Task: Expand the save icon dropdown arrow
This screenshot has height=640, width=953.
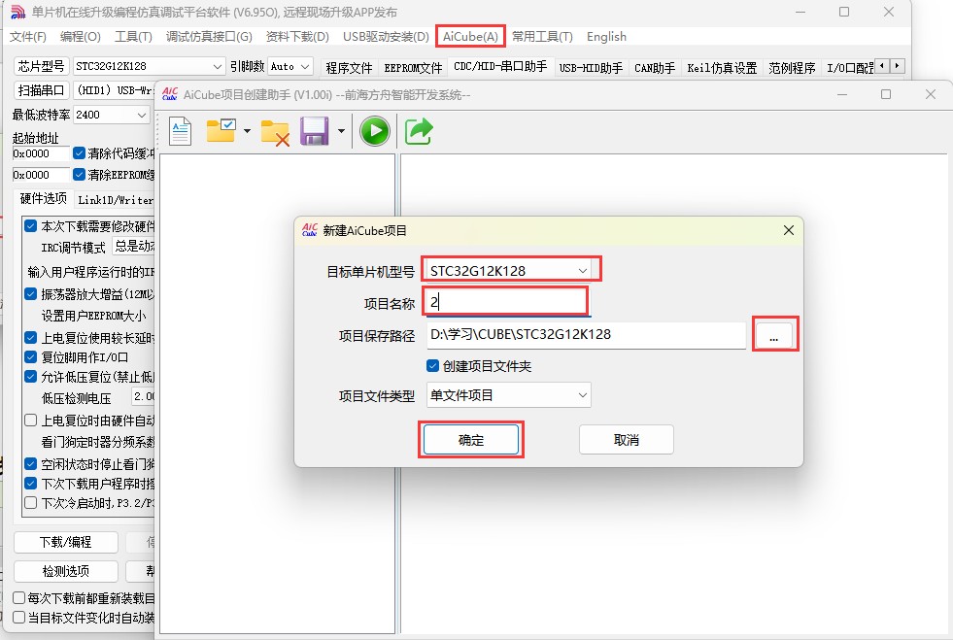Action: point(341,131)
